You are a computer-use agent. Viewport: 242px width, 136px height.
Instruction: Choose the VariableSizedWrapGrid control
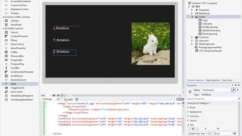pyautogui.click(x=22, y=96)
